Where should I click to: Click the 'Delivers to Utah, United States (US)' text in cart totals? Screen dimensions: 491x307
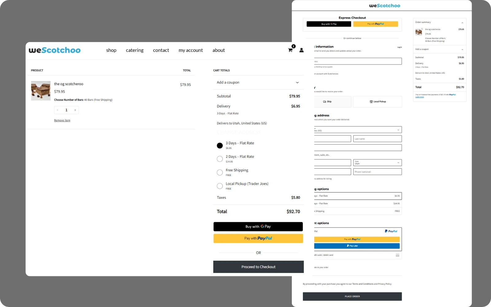(x=242, y=123)
